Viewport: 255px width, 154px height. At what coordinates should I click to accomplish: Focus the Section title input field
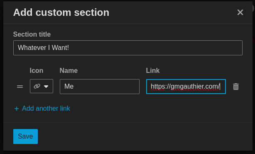128,48
